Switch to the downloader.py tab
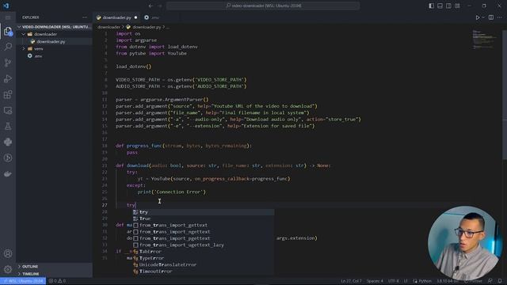Viewport: 507px width, 285px height. [x=116, y=17]
